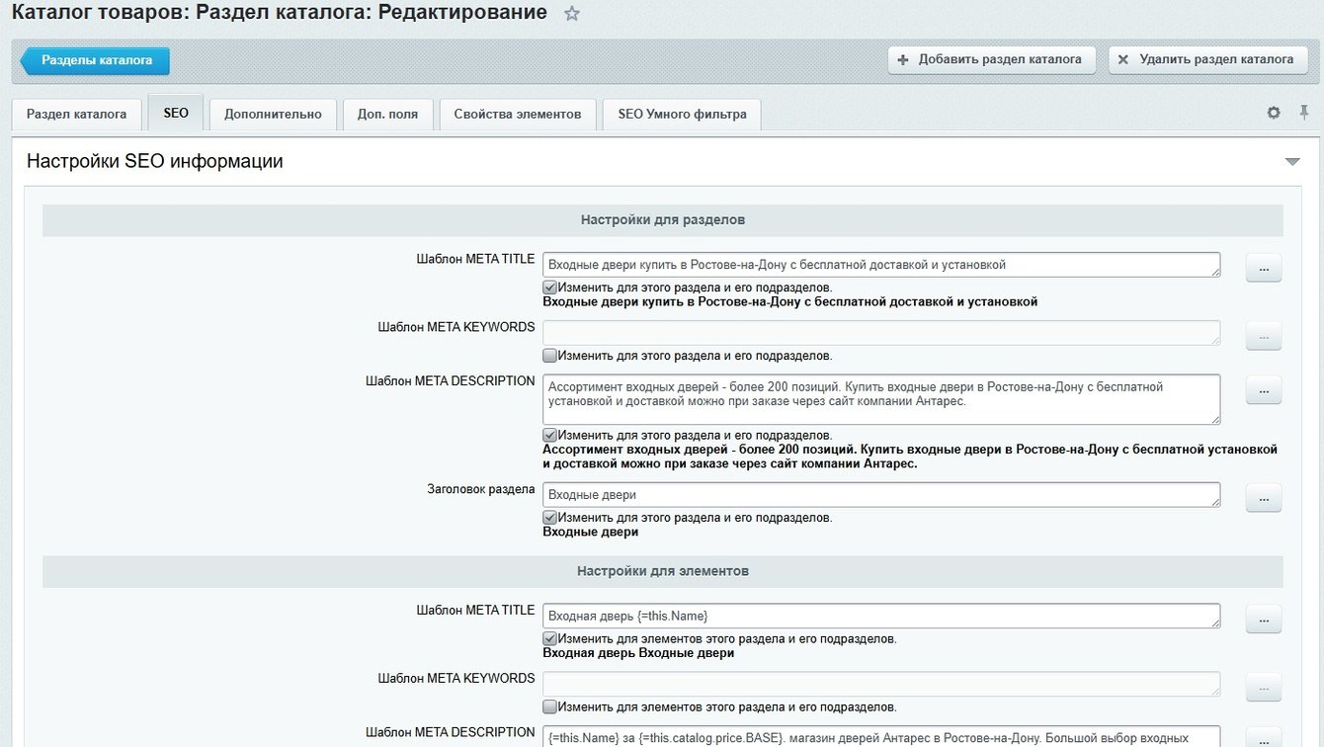Click the Удалить раздел каталога button
The height and width of the screenshot is (747, 1324).
coord(1206,59)
